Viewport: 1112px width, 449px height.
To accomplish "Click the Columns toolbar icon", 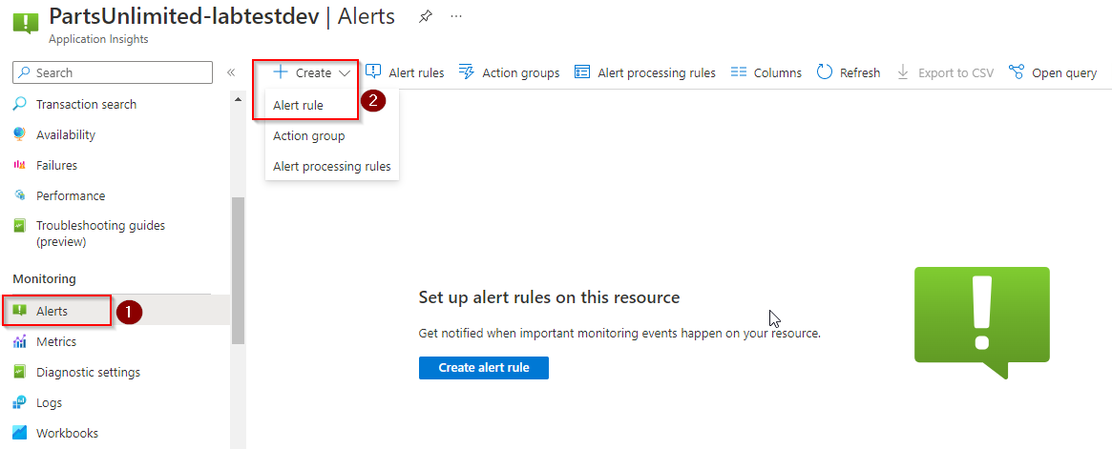I will point(739,72).
